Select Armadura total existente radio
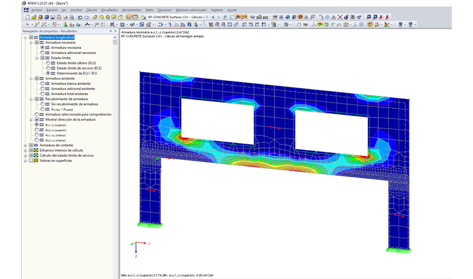This screenshot has height=279, width=473. tap(42, 94)
